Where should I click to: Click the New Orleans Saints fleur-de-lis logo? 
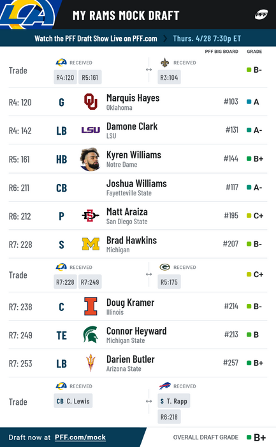(x=164, y=63)
